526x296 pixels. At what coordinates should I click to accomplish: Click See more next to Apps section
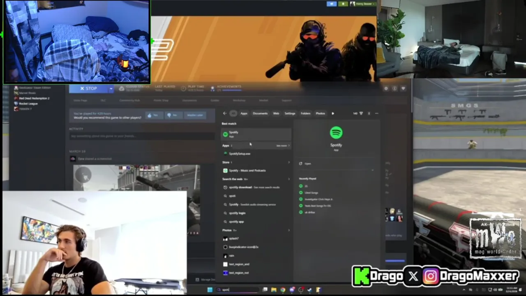coord(283,146)
